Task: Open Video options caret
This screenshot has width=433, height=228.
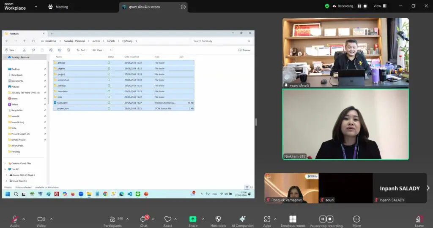Action: tap(51, 219)
